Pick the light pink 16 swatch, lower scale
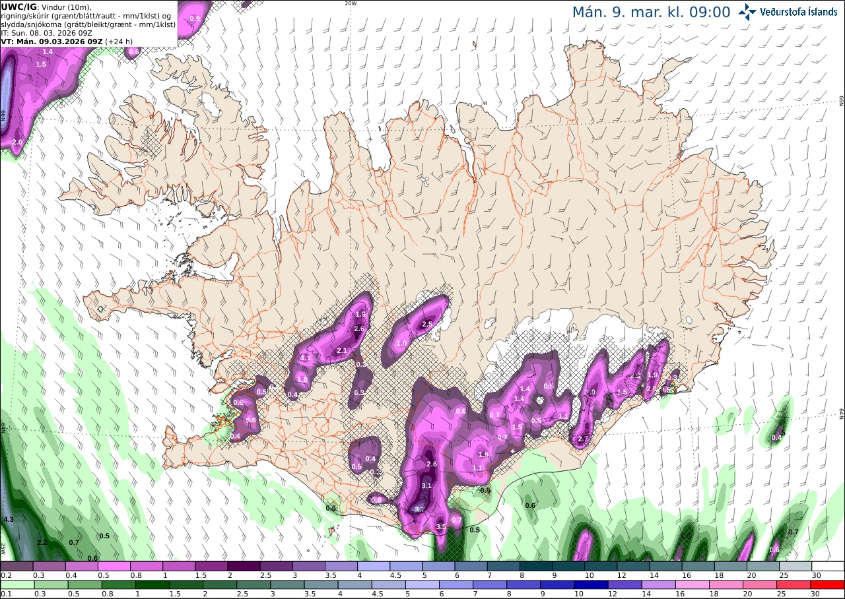Image resolution: width=845 pixels, height=599 pixels. click(x=693, y=584)
